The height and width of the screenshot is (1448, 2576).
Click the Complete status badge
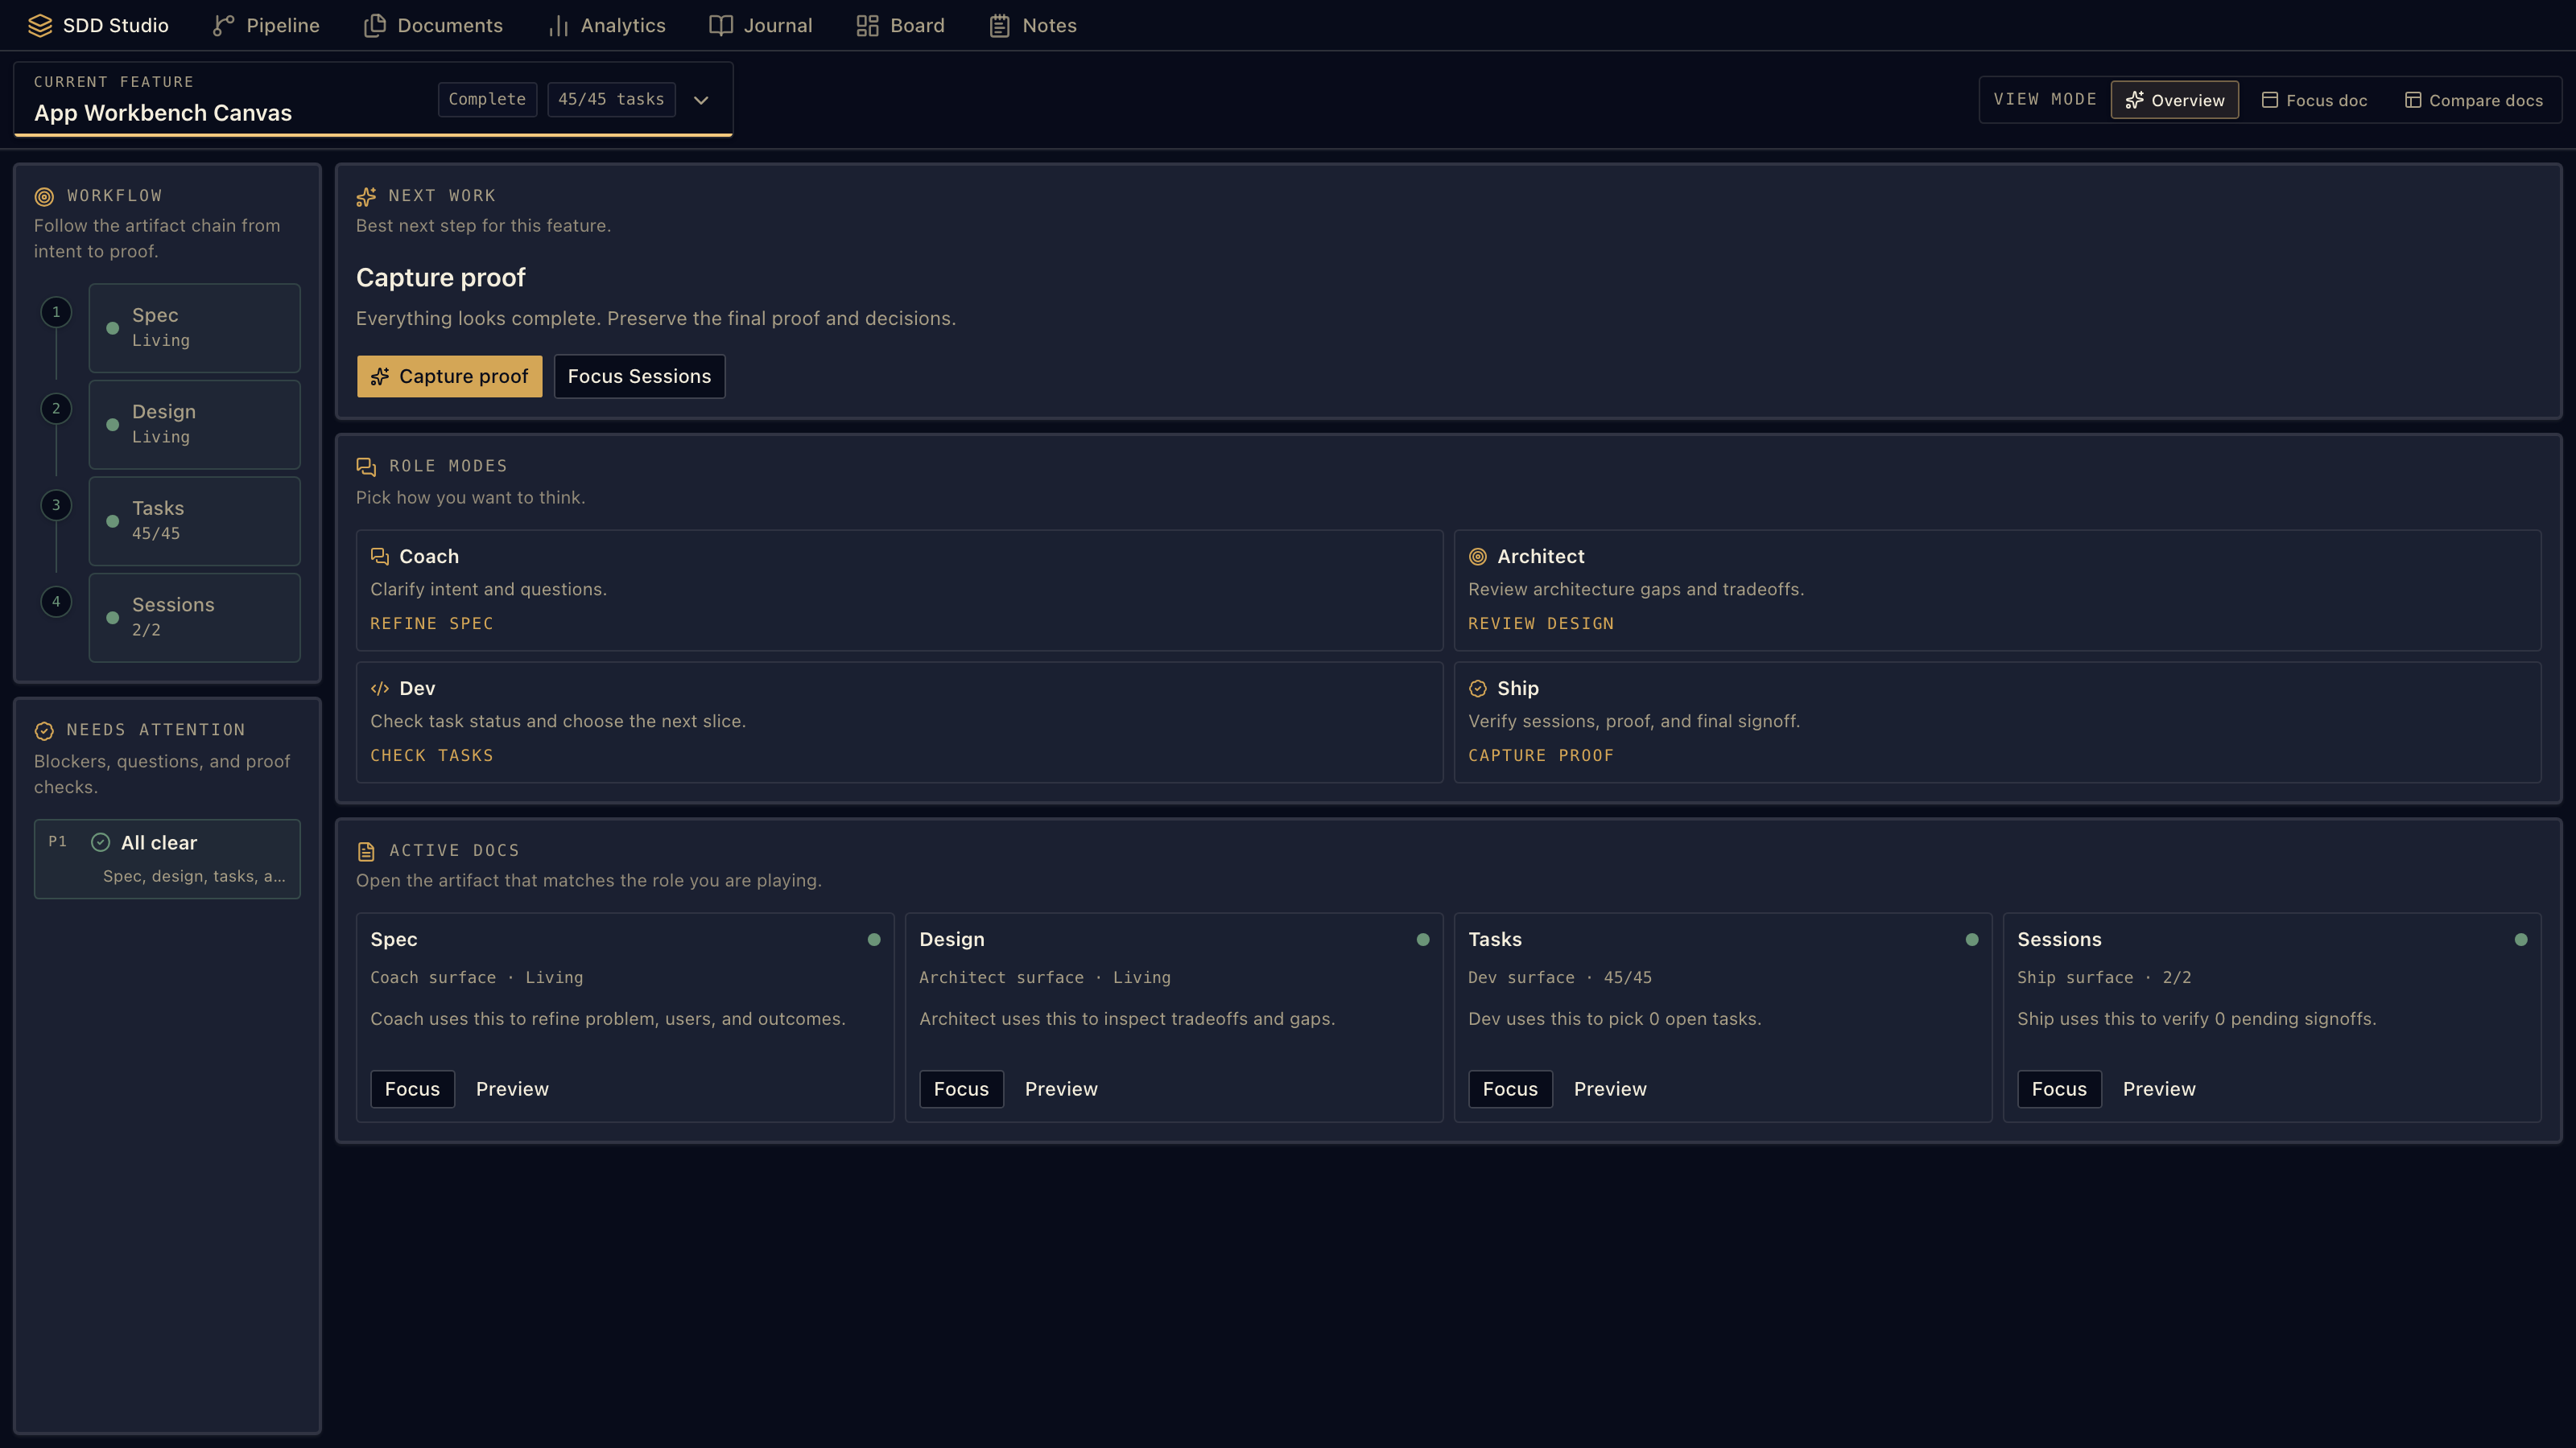tap(487, 100)
